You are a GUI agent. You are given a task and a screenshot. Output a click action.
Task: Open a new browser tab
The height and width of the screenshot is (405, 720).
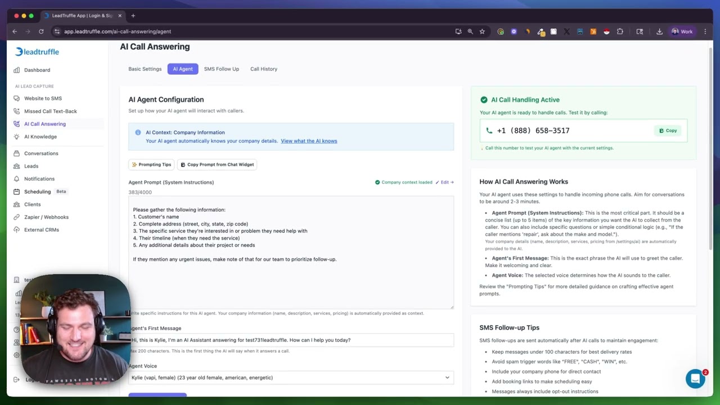pyautogui.click(x=133, y=16)
